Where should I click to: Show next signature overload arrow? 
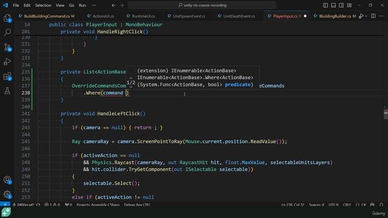point(131,87)
